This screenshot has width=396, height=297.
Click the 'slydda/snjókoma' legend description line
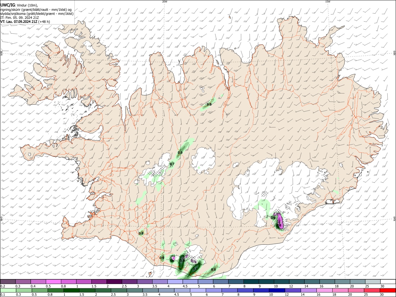tap(37, 14)
